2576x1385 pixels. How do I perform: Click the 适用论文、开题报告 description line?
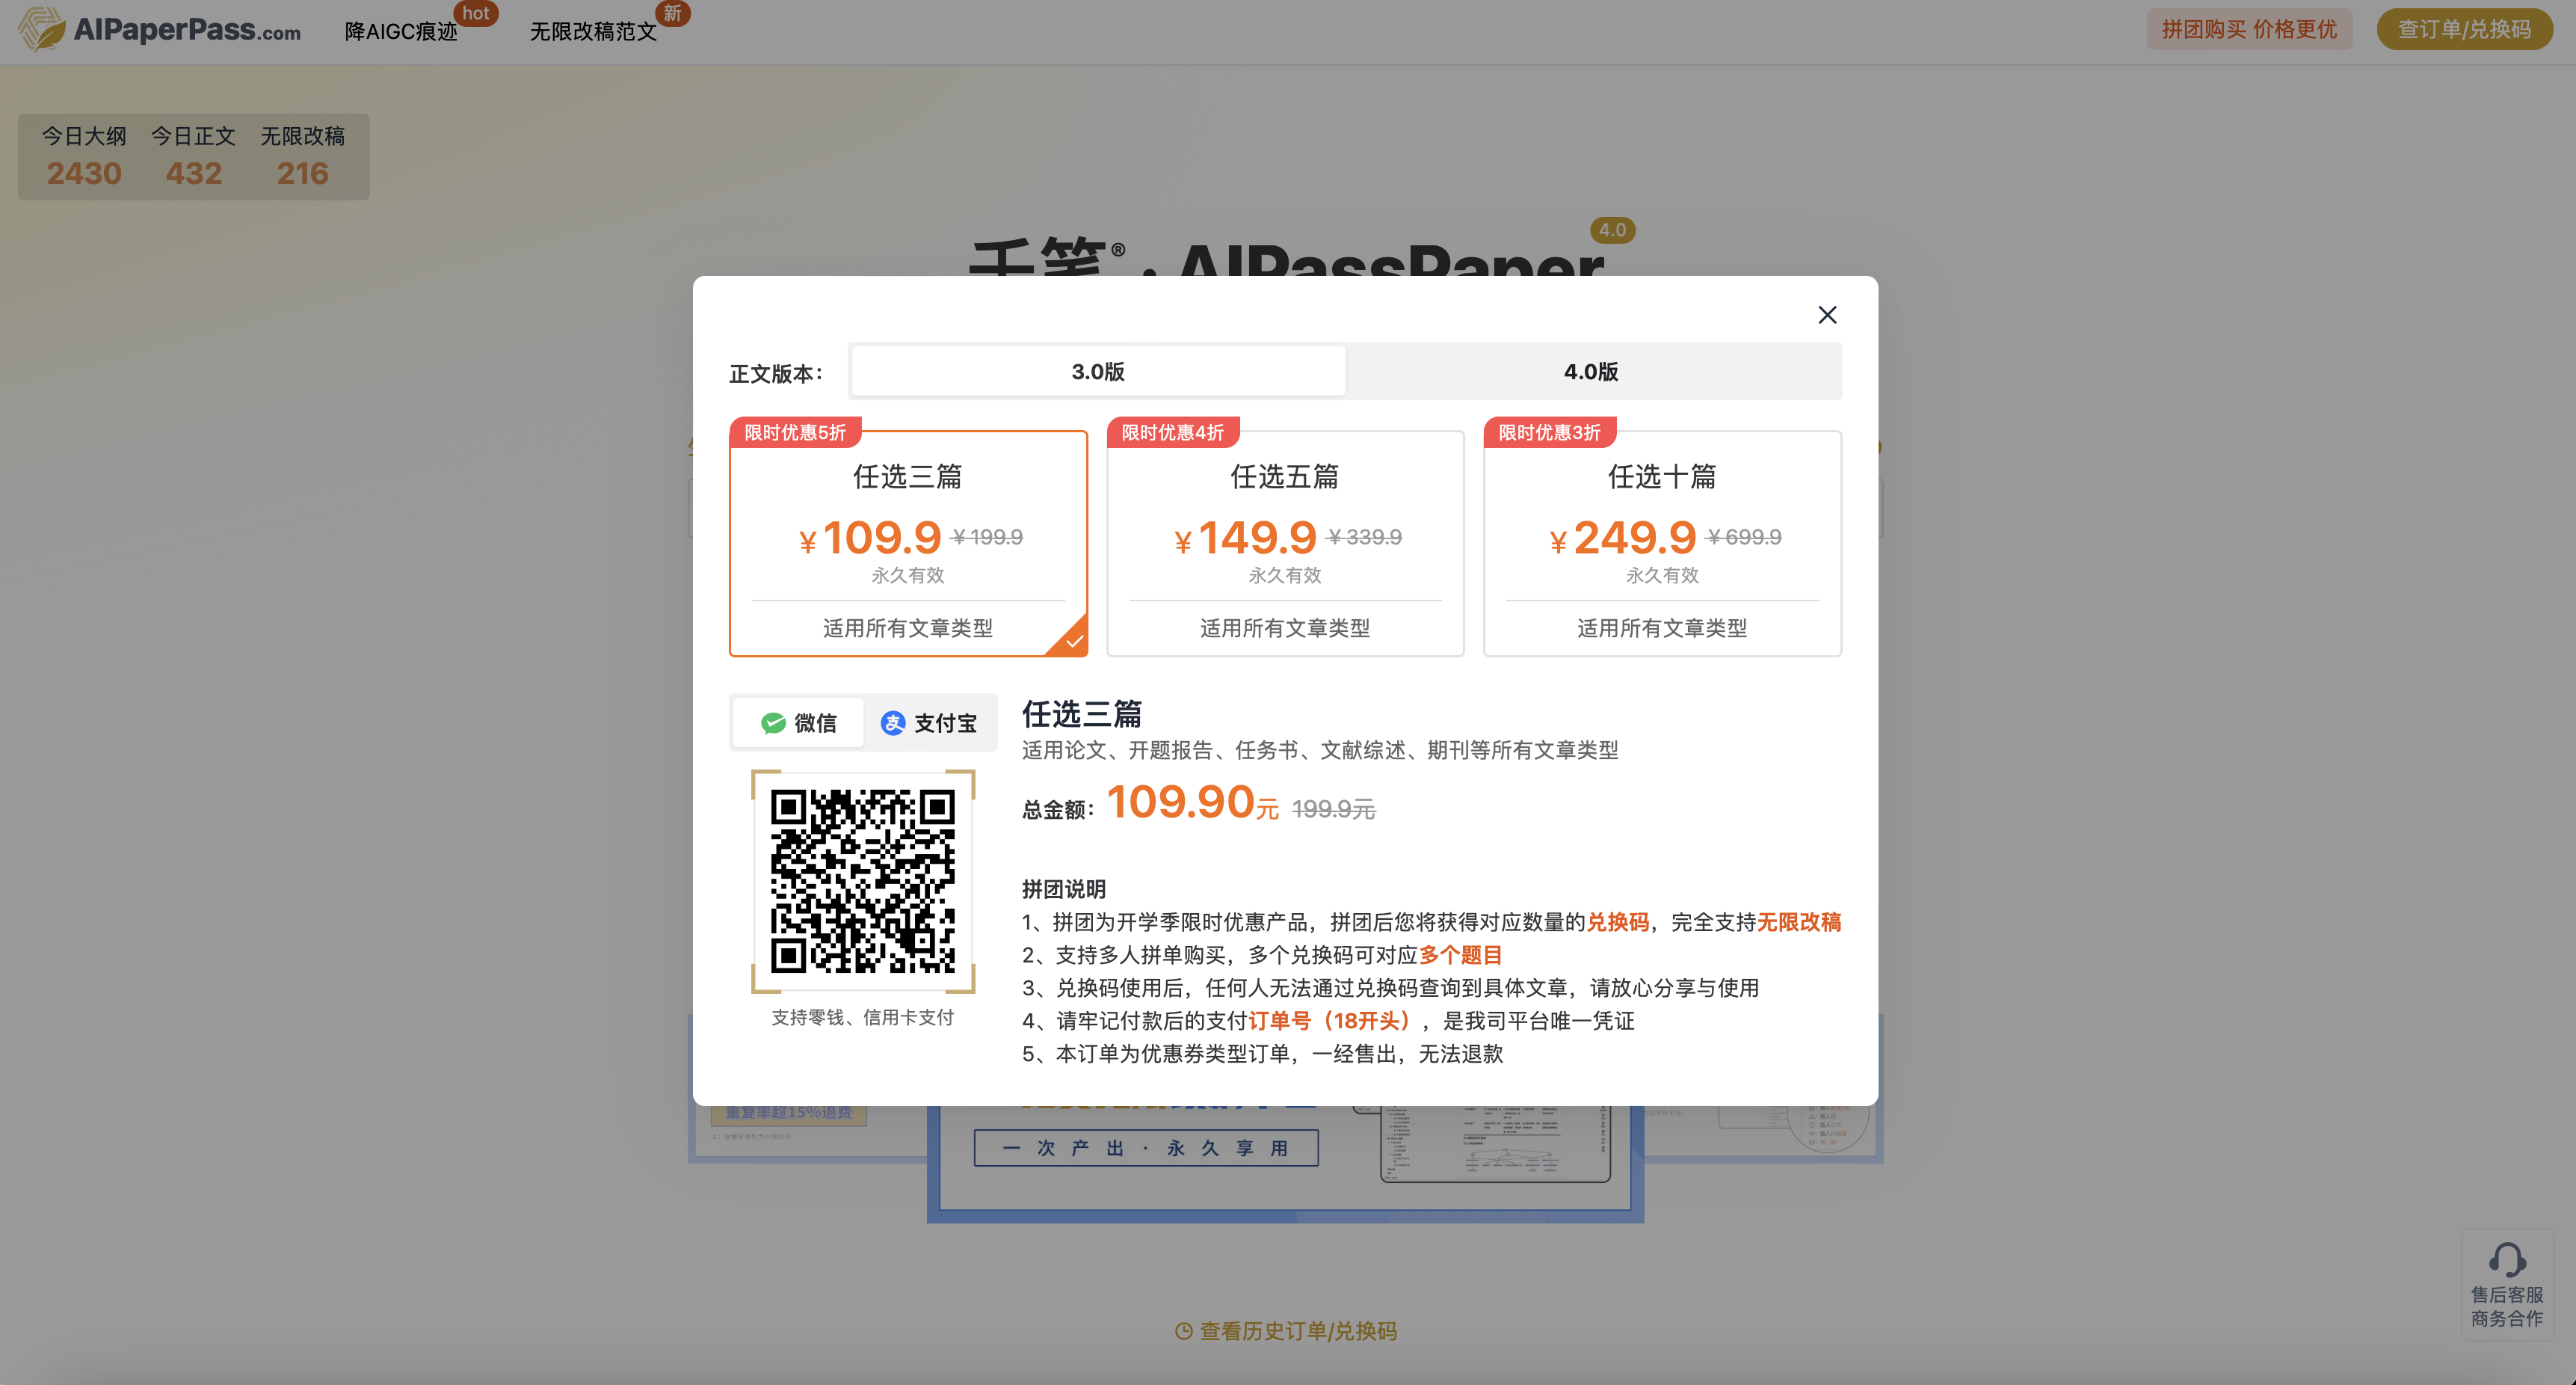[x=1320, y=749]
